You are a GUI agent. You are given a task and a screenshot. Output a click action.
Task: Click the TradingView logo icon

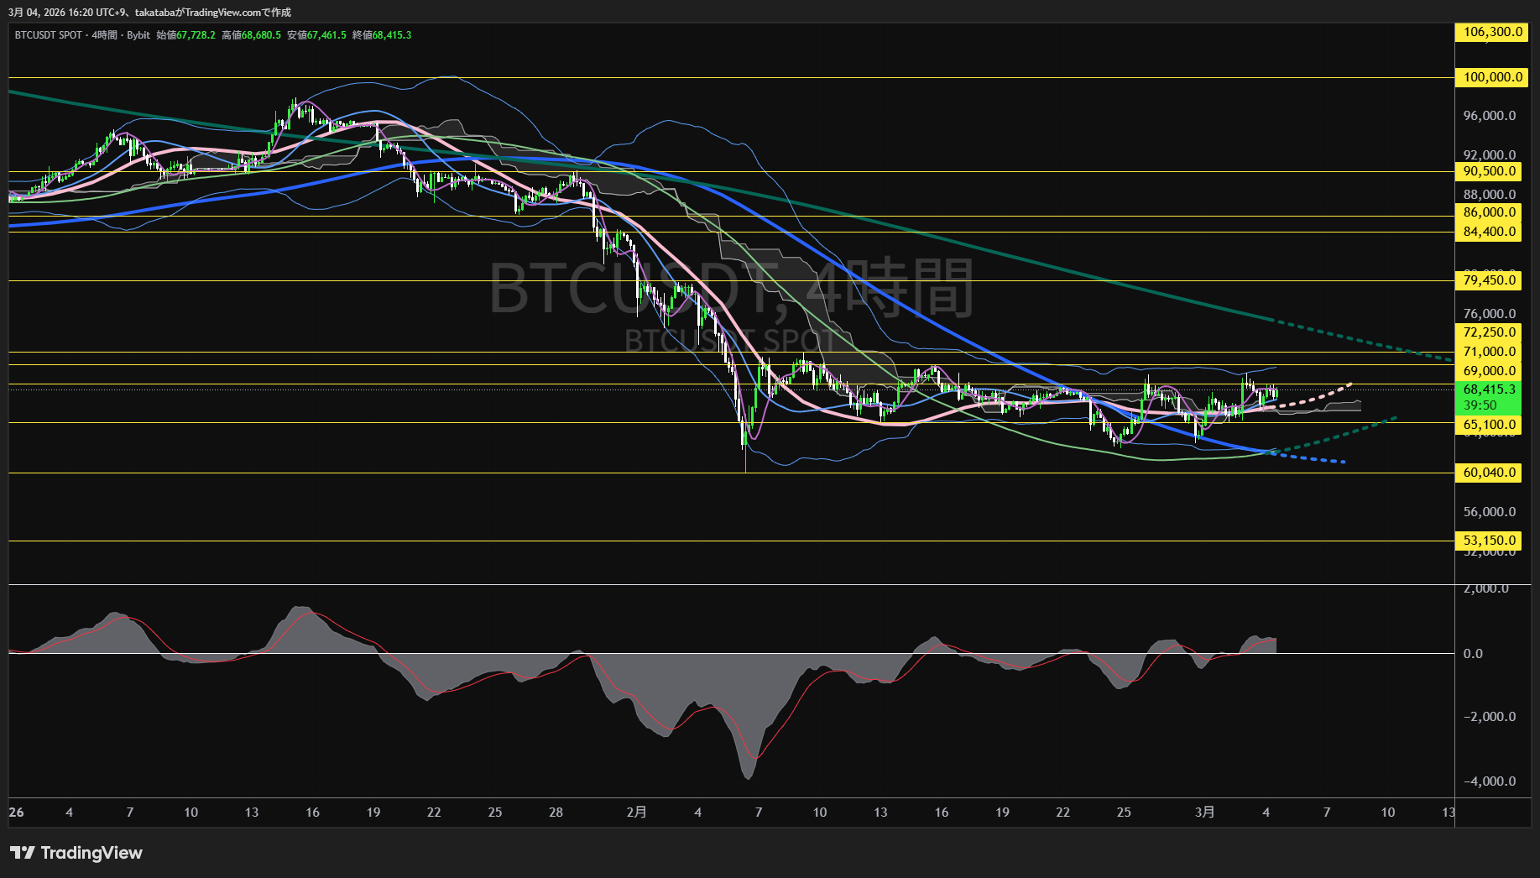click(23, 853)
